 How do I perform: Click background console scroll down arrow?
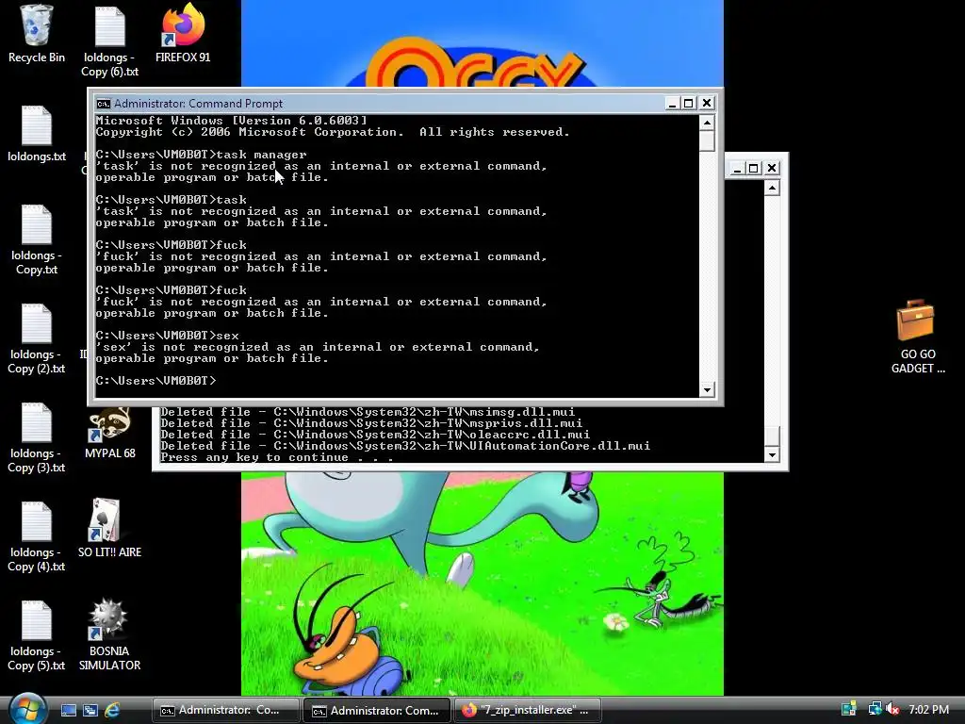[x=772, y=455]
